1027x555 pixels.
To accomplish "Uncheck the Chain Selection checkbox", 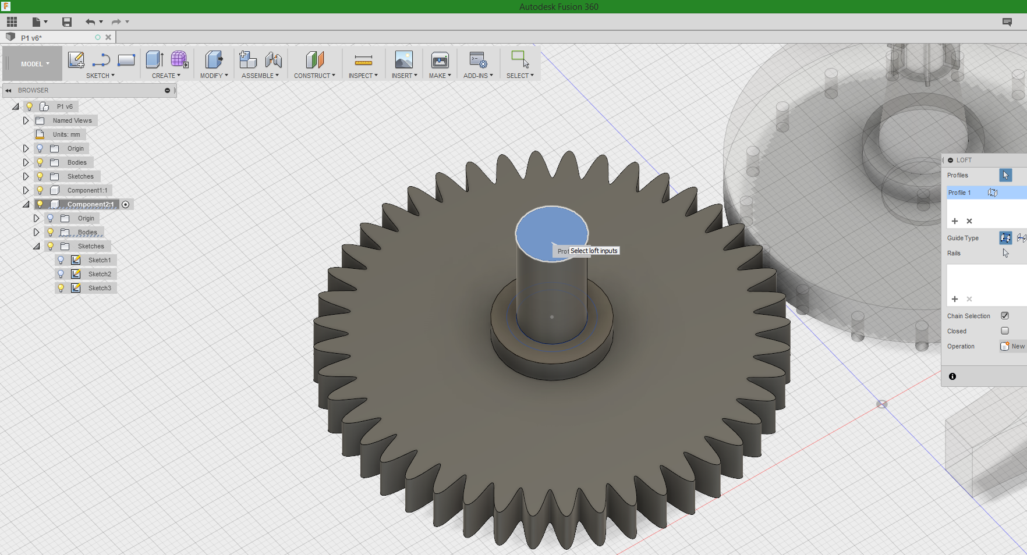I will click(x=1005, y=316).
